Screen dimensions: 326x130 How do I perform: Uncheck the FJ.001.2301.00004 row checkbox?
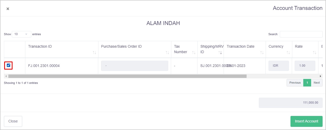point(9,65)
